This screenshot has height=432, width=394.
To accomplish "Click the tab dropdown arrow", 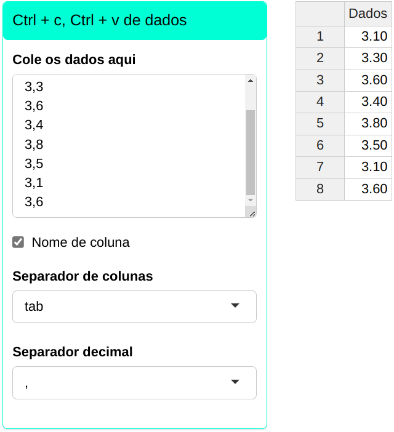I will click(x=235, y=306).
